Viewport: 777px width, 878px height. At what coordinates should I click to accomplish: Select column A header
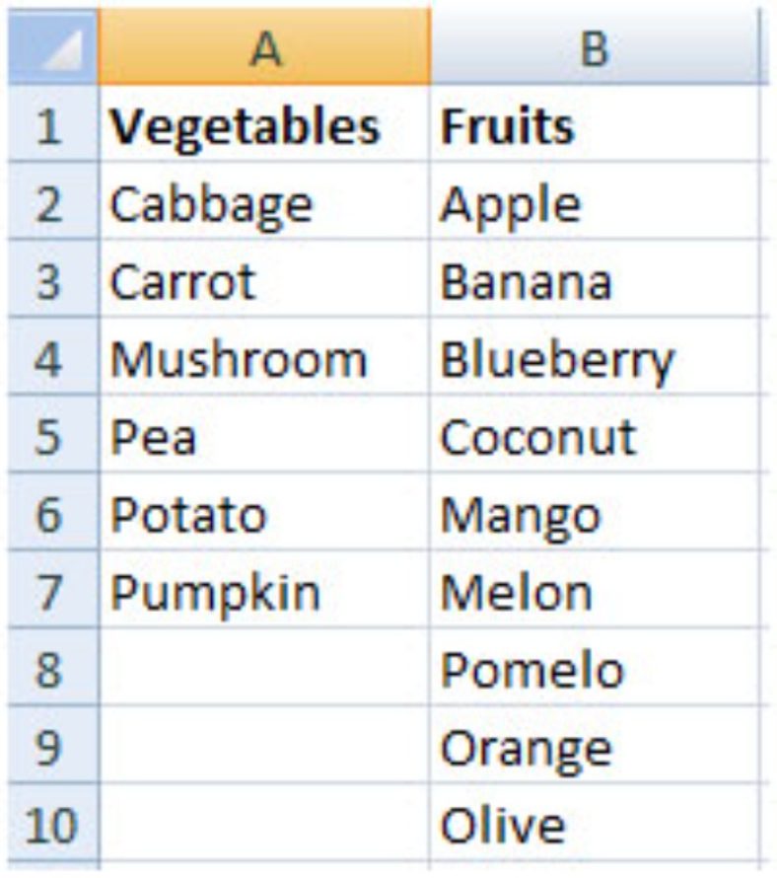click(x=264, y=47)
